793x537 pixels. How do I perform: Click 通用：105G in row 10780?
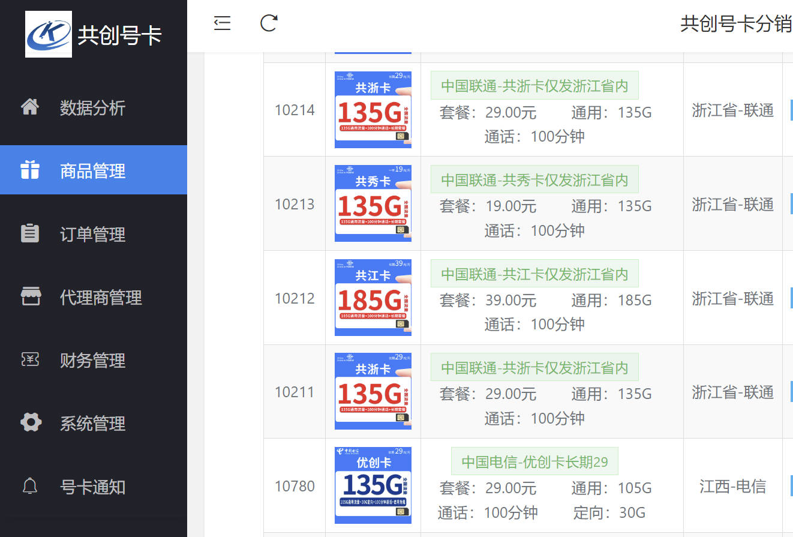coord(611,488)
